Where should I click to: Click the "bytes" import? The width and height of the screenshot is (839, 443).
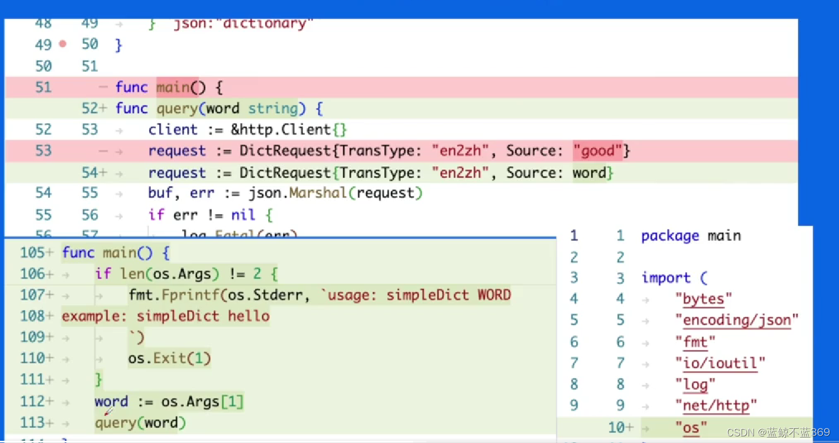coord(703,299)
